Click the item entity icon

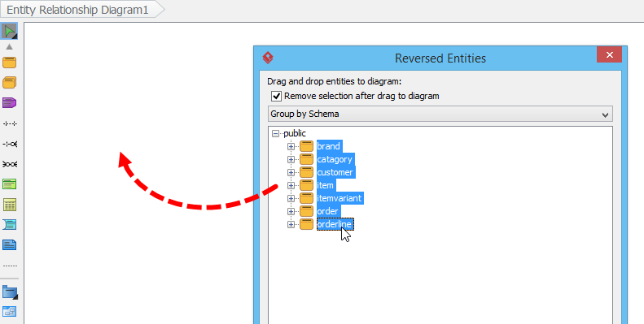pos(306,186)
